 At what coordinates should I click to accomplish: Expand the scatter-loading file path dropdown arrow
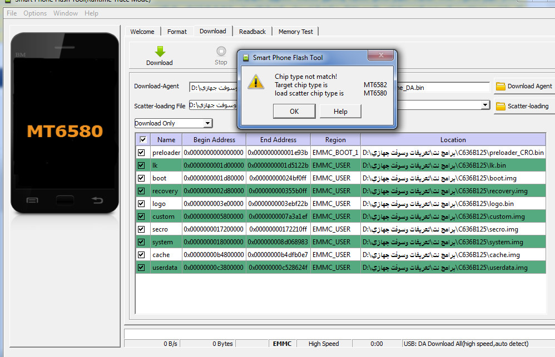pyautogui.click(x=485, y=105)
